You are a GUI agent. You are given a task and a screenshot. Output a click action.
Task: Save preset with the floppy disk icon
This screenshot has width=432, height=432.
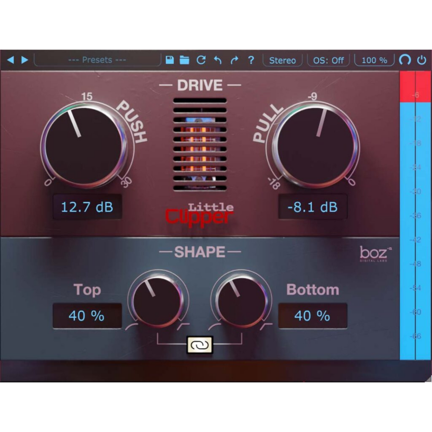170,60
